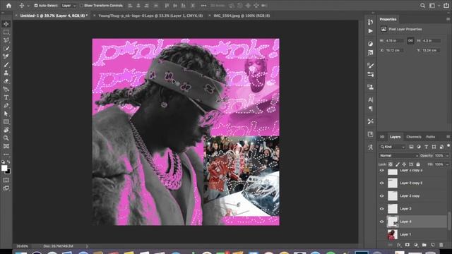Toggle lock all padlock icon
Image resolution: width=452 pixels, height=254 pixels.
click(418, 164)
